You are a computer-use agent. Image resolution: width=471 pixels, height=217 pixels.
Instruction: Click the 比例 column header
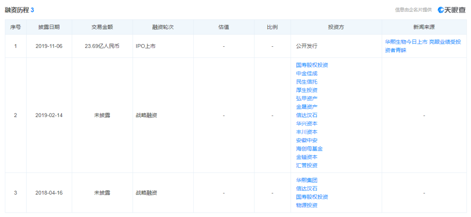[x=272, y=27]
